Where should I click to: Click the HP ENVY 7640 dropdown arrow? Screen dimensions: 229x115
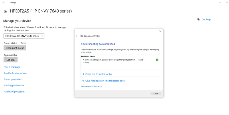point(42,36)
